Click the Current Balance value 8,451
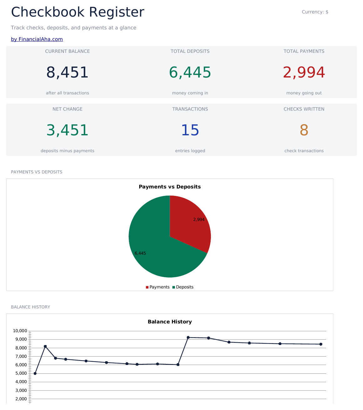The width and height of the screenshot is (363, 410). pos(67,72)
